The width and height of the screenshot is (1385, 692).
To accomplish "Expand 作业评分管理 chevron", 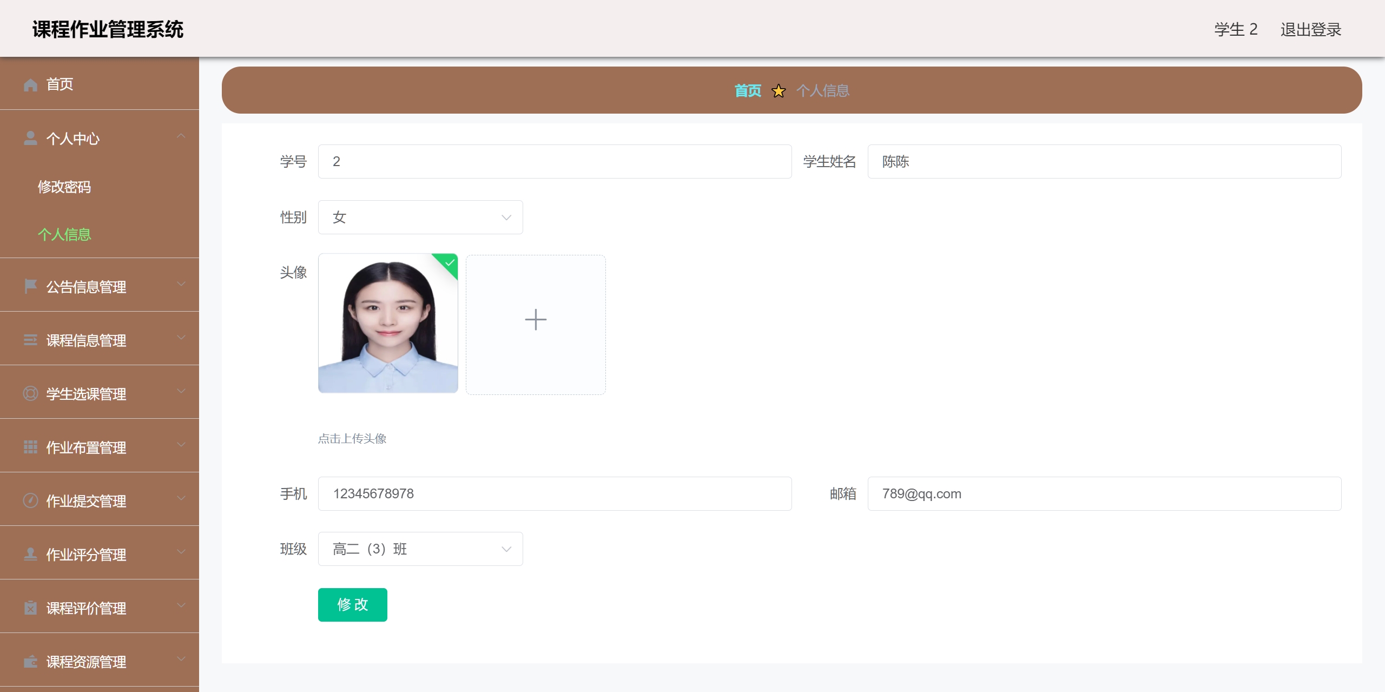I will [181, 551].
